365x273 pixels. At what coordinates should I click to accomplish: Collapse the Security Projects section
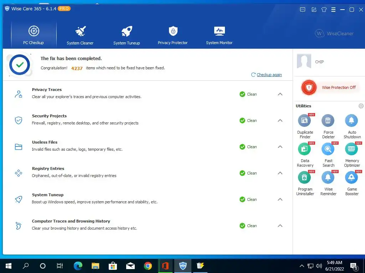click(x=280, y=121)
